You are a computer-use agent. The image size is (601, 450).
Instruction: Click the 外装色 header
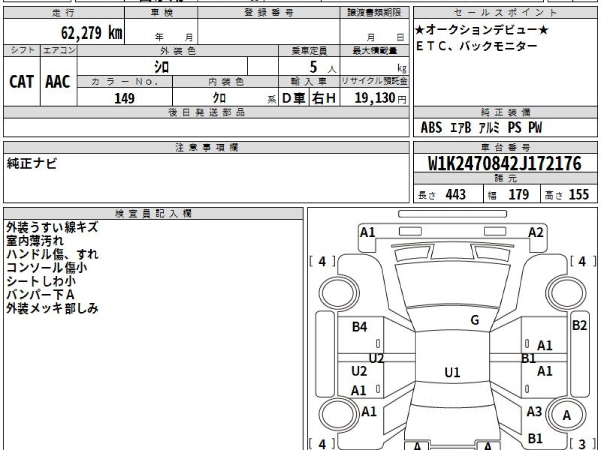point(178,50)
